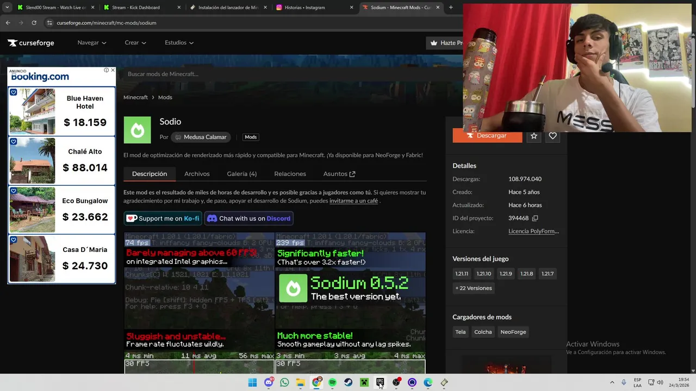Open Support me on Ko-fi button
This screenshot has width=696, height=391.
(x=163, y=218)
